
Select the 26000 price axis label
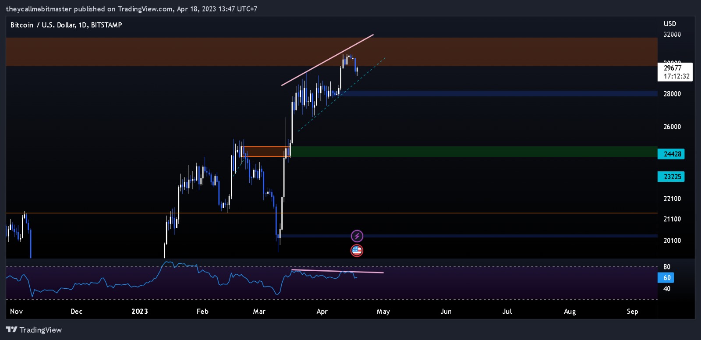[x=672, y=127]
